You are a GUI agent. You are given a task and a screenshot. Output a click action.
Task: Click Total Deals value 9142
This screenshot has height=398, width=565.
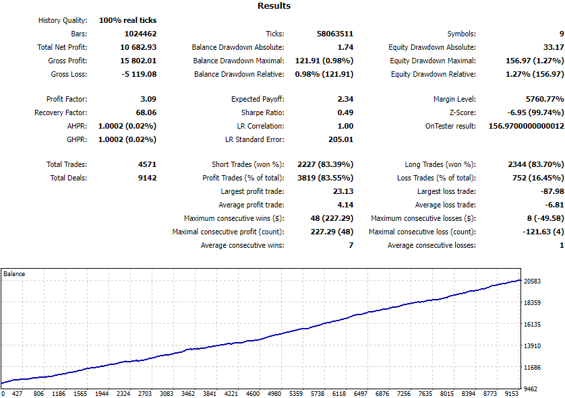[x=148, y=178]
